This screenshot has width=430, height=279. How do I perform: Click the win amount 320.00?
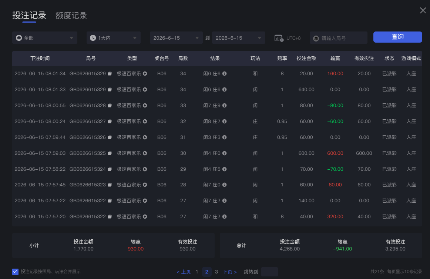point(335,217)
